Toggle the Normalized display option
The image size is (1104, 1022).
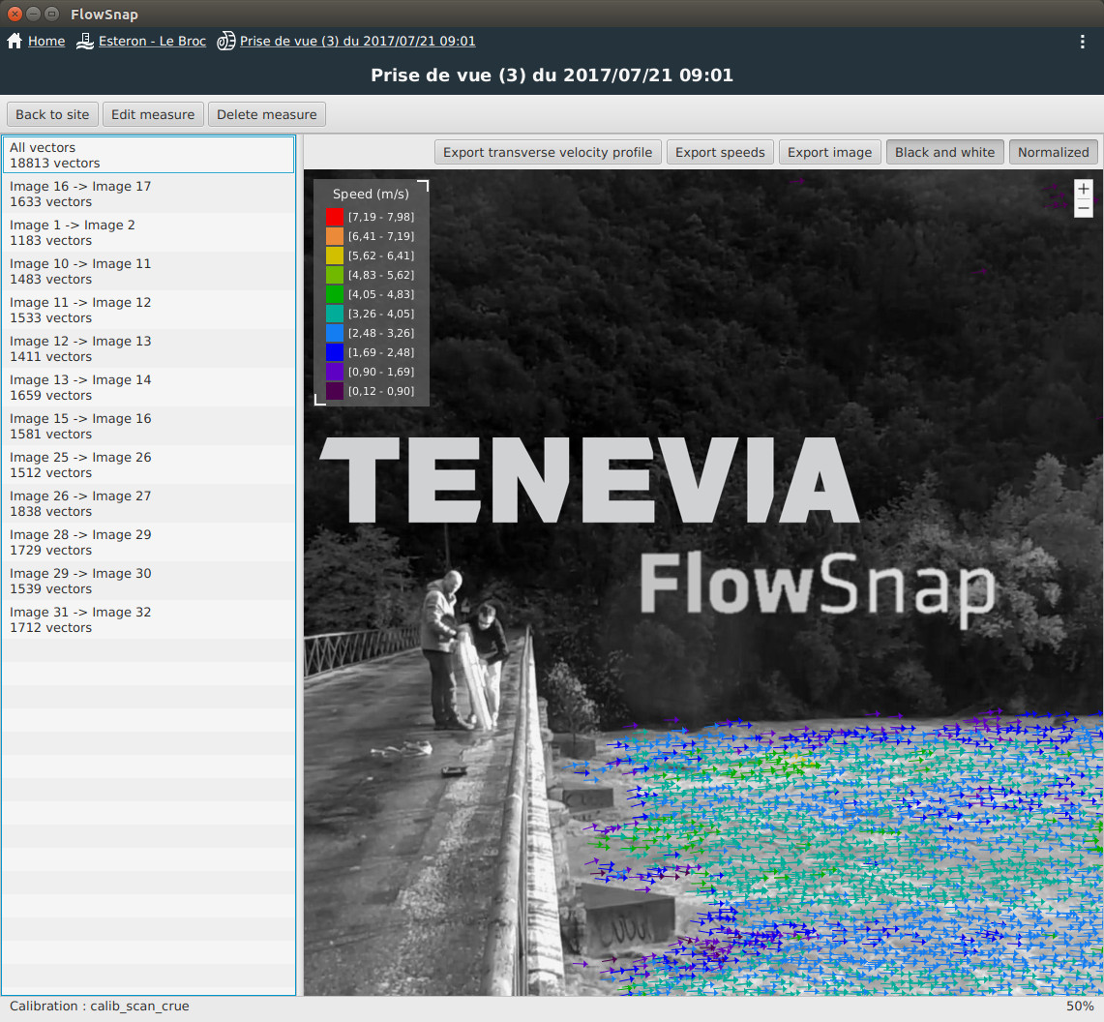(1054, 152)
